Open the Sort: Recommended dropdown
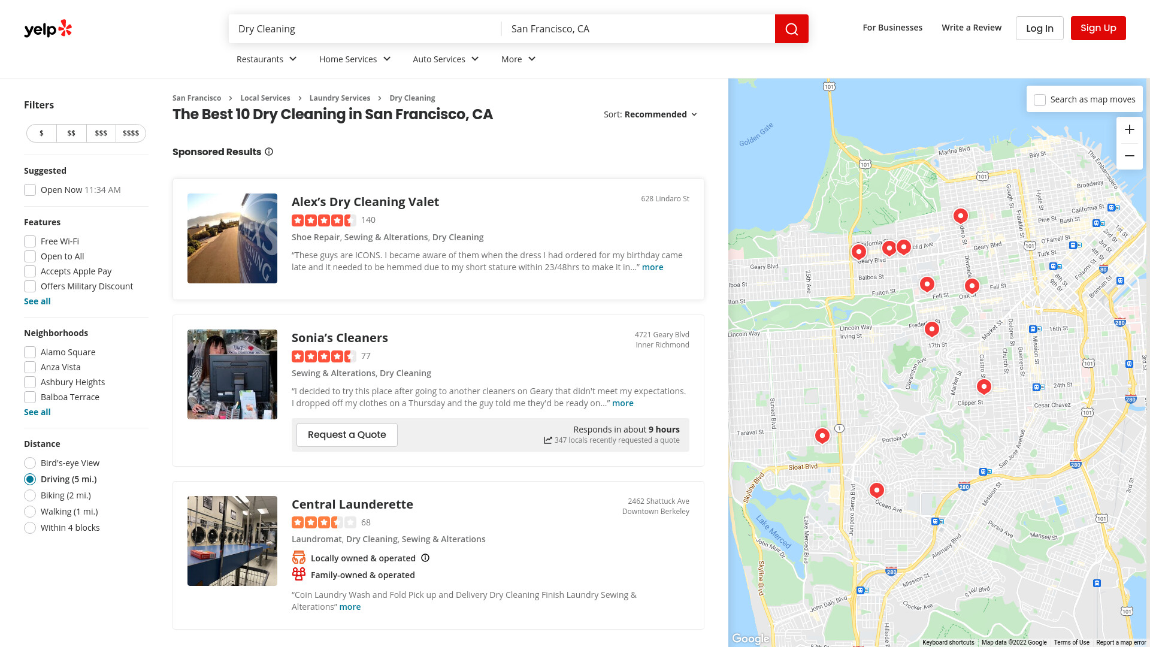The height and width of the screenshot is (647, 1150). (x=650, y=114)
